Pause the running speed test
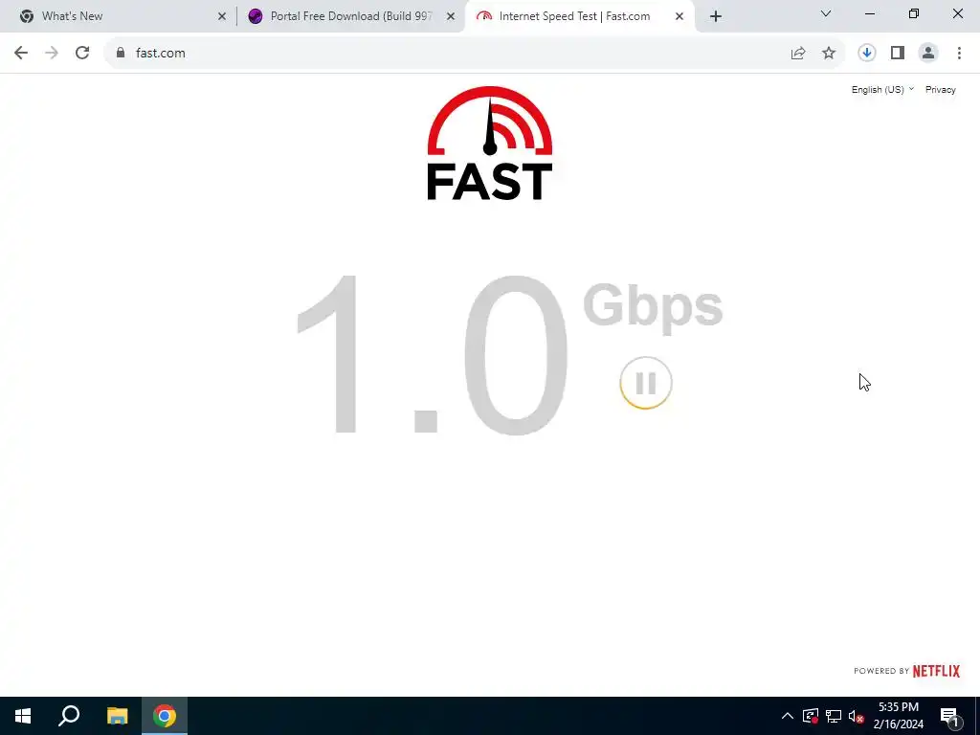Viewport: 980px width, 735px height. click(x=646, y=383)
